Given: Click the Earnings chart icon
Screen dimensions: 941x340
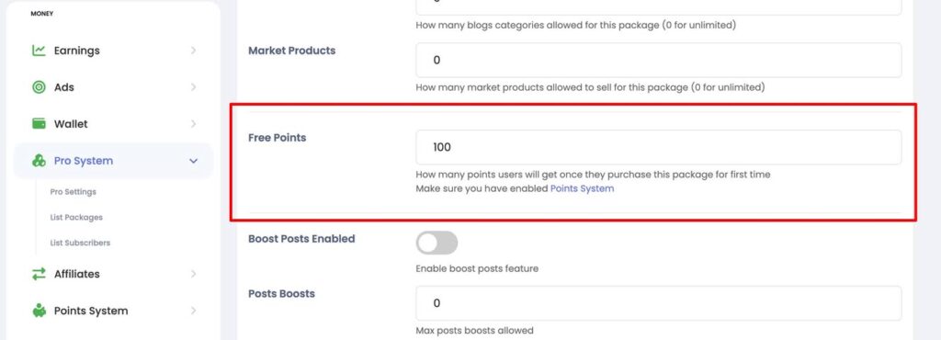Looking at the screenshot, I should pyautogui.click(x=39, y=51).
